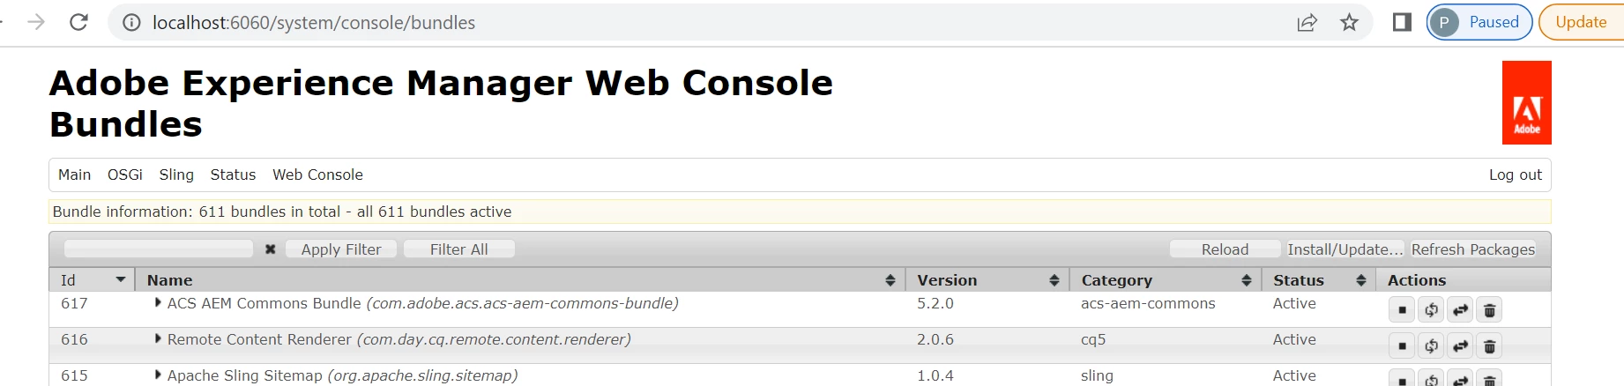Log out of the web console
This screenshot has width=1624, height=386.
coord(1516,174)
